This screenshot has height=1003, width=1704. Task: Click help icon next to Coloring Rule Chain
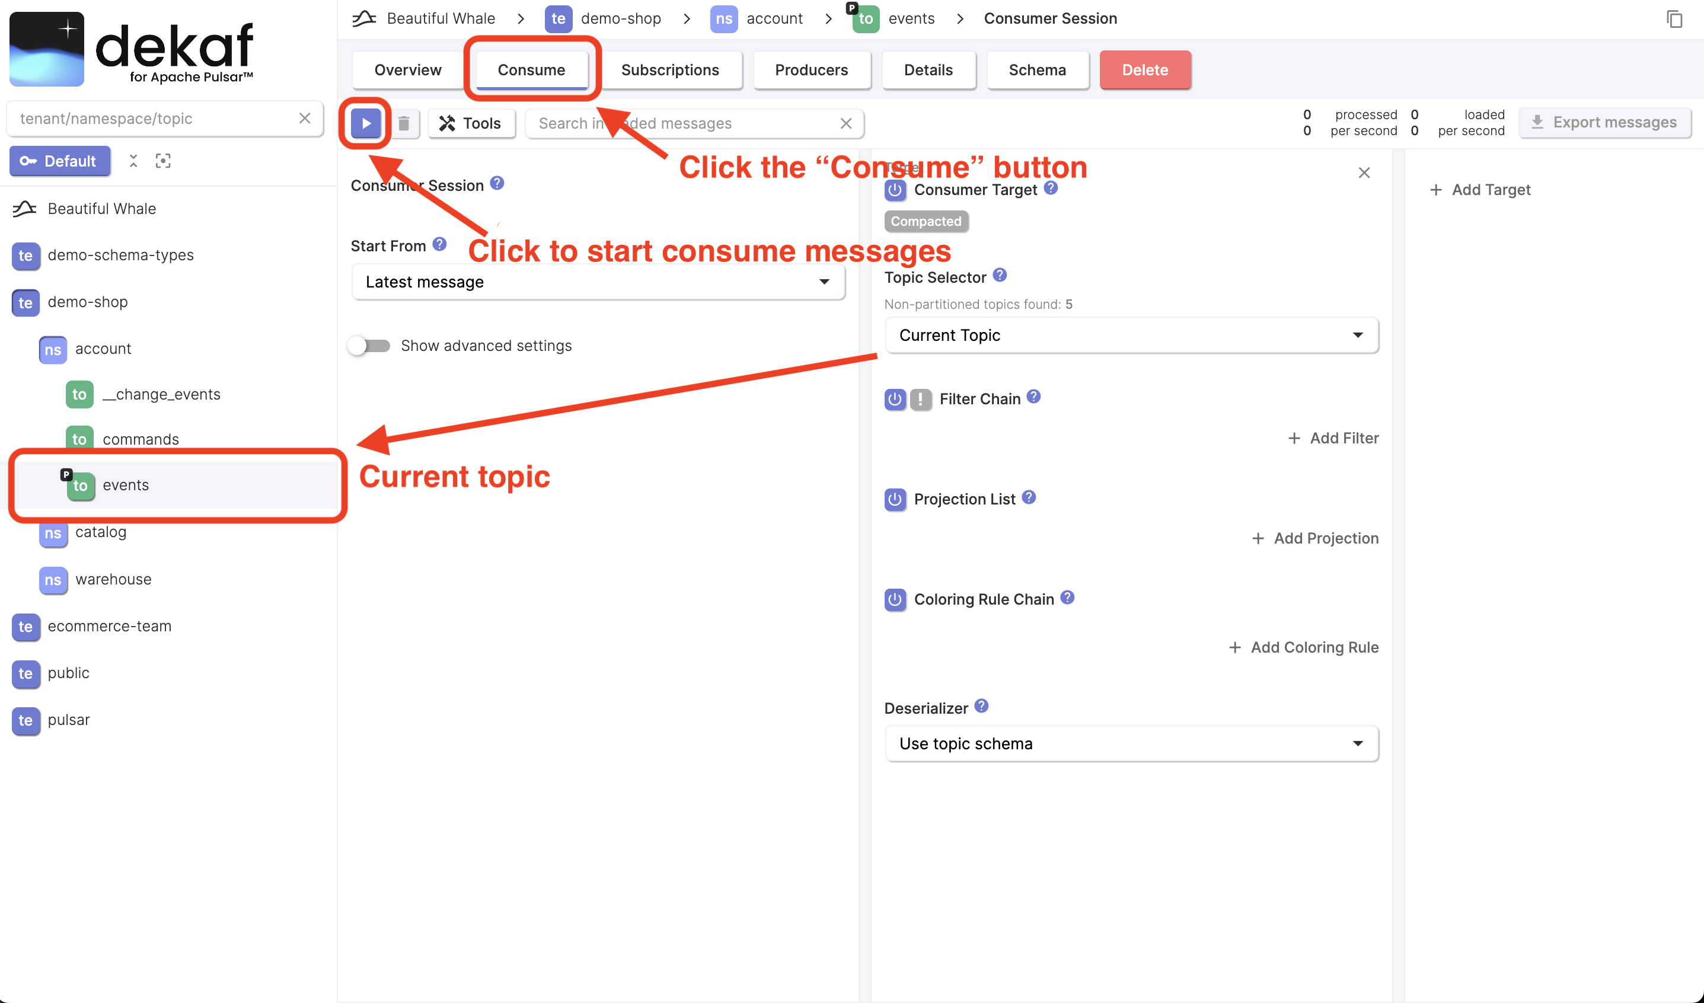coord(1067,598)
